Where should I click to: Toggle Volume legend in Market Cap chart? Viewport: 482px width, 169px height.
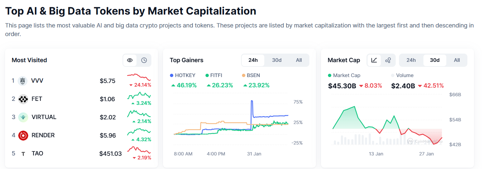402,75
